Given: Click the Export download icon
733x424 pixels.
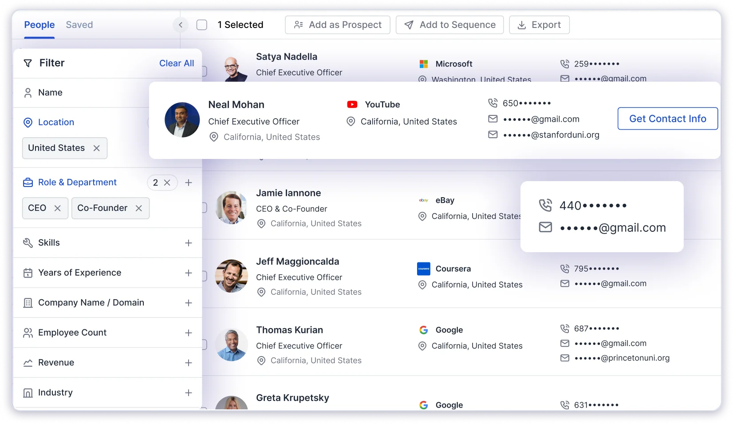Looking at the screenshot, I should point(522,25).
